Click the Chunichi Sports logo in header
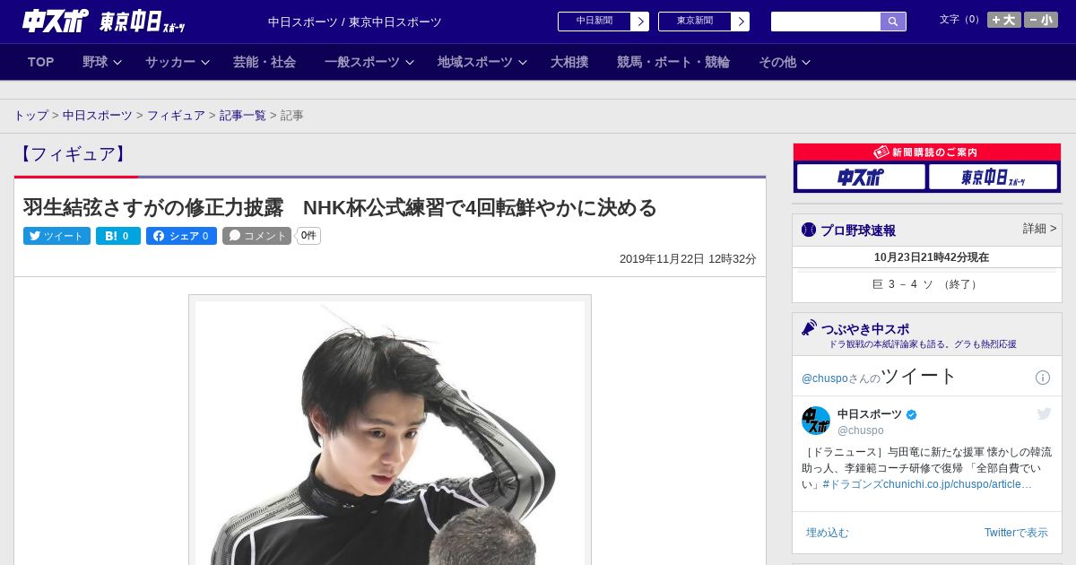Viewport: 1076px width, 565px height. click(x=56, y=21)
